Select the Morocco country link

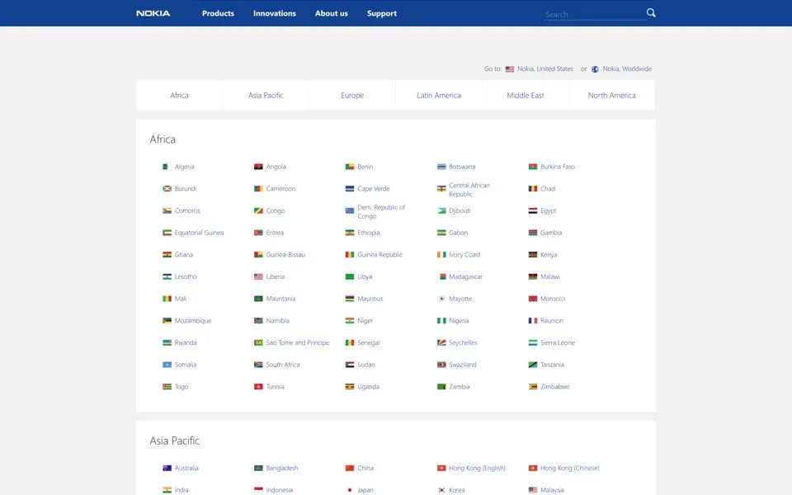coord(553,299)
